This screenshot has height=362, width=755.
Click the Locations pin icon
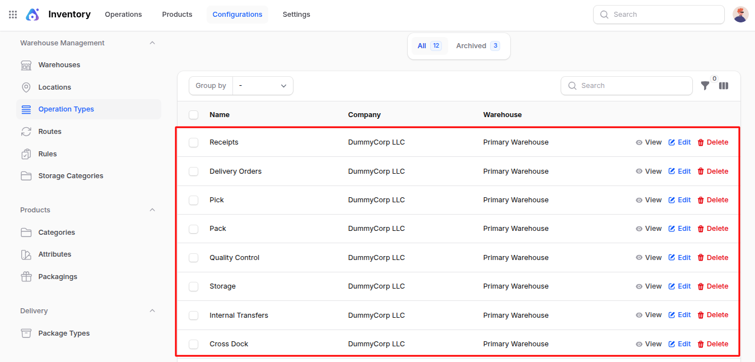coord(26,87)
